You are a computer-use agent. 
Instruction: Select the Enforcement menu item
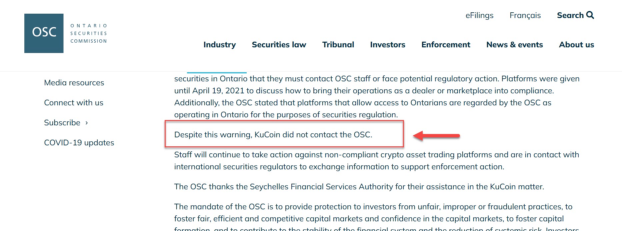coord(446,45)
